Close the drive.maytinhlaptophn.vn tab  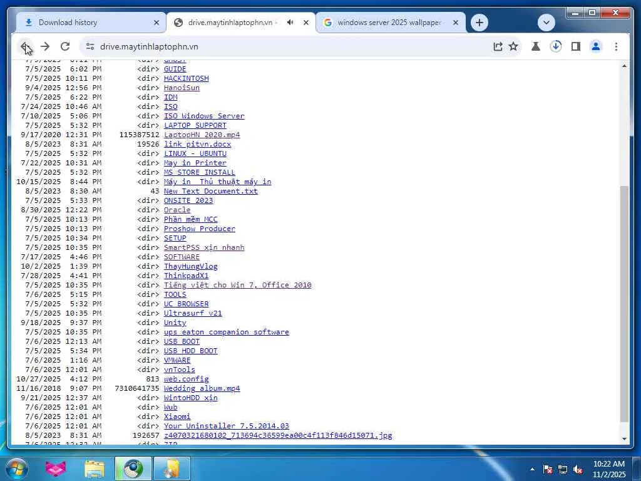pos(305,23)
